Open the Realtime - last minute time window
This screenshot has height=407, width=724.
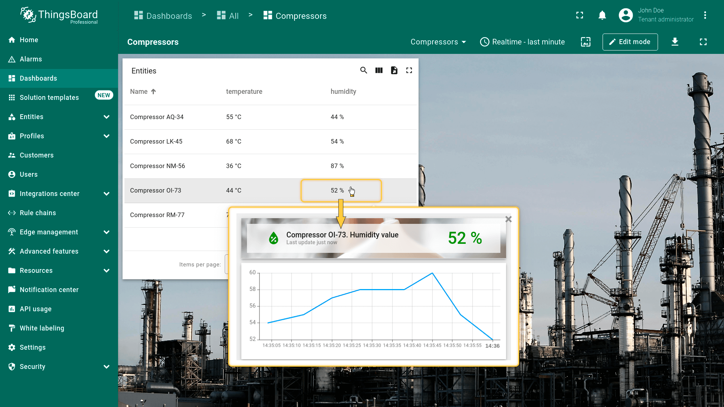coord(522,42)
